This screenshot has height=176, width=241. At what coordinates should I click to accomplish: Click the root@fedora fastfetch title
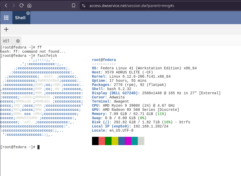point(104,60)
